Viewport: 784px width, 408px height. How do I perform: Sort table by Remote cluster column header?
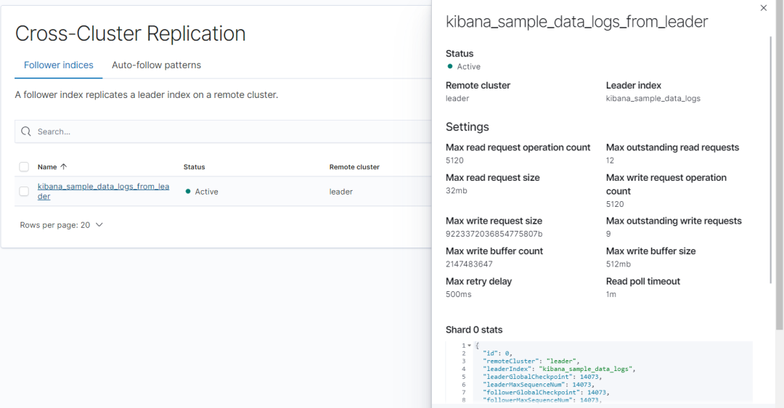coord(354,167)
